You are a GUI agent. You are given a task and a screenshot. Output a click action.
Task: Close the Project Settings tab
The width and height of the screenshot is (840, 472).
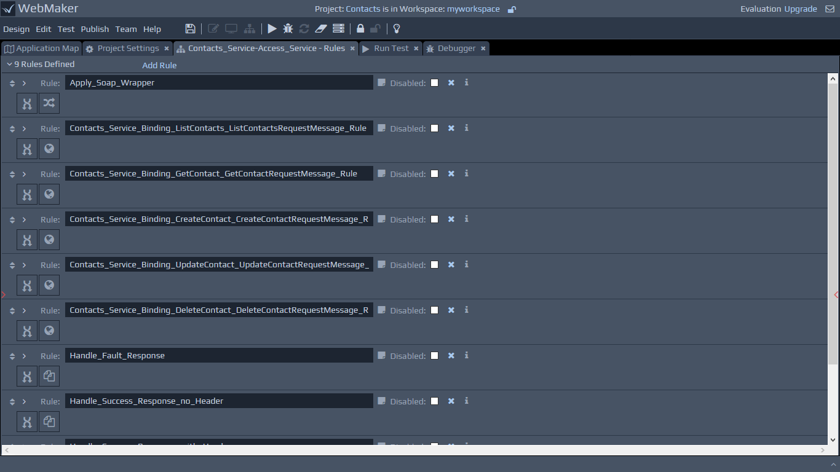166,49
